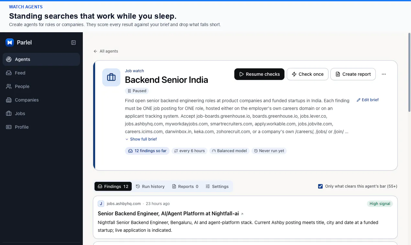The image size is (411, 245).
Task: Open Agents in the sidebar
Action: (x=41, y=59)
